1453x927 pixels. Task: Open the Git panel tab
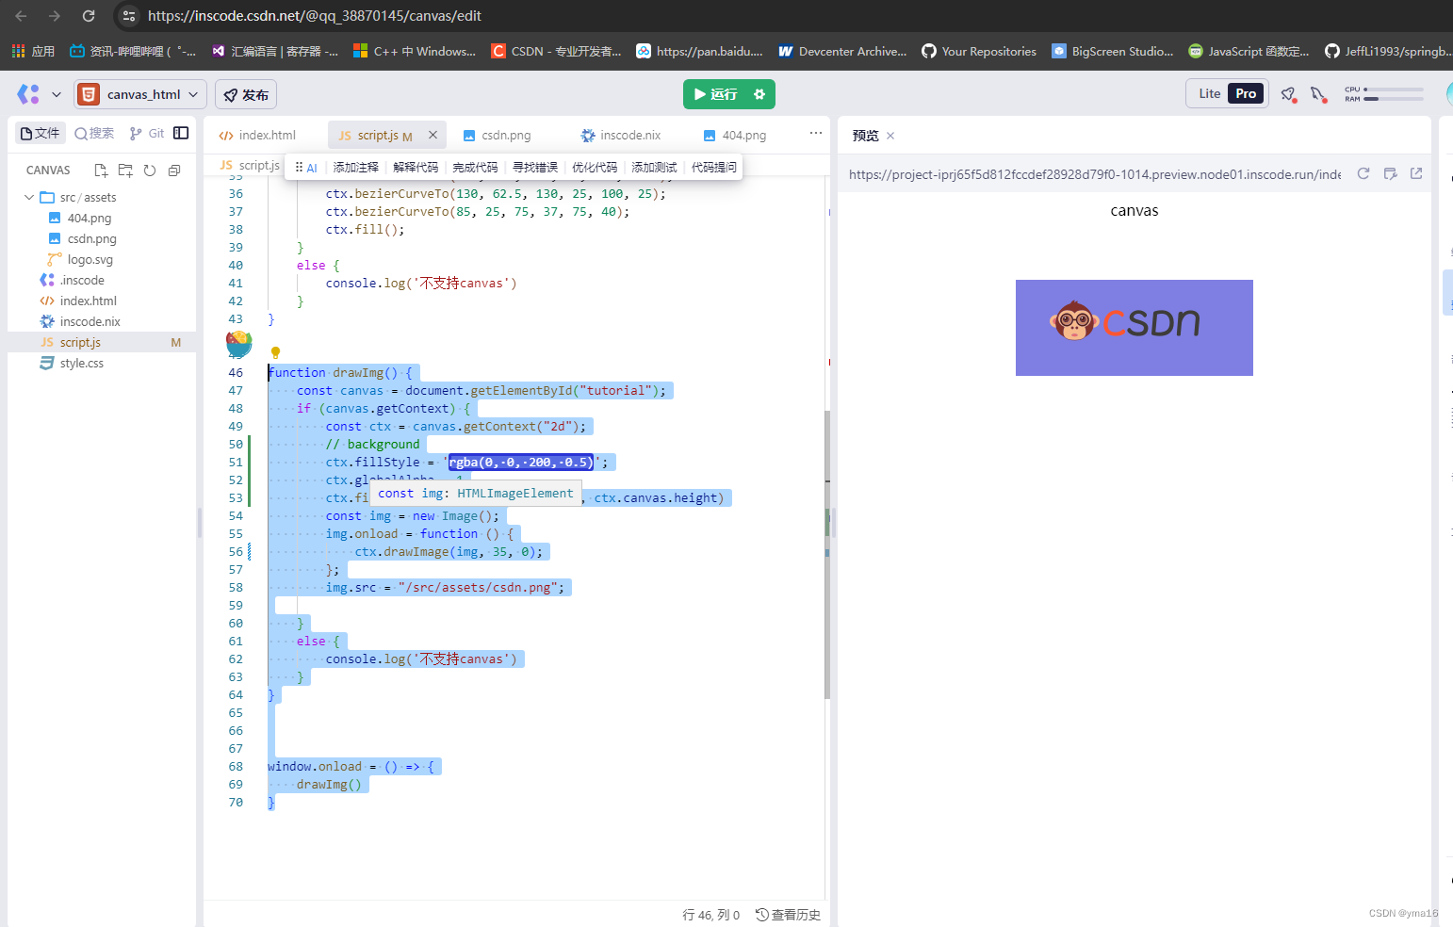(147, 133)
